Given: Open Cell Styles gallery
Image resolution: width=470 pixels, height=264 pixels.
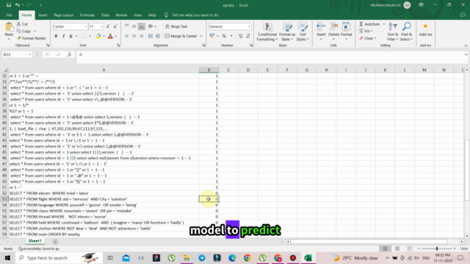Looking at the screenshot, I should point(303,32).
